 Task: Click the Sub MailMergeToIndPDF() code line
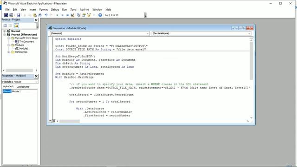75,56
